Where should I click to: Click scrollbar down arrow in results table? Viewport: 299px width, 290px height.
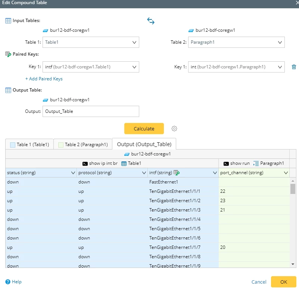(x=293, y=264)
